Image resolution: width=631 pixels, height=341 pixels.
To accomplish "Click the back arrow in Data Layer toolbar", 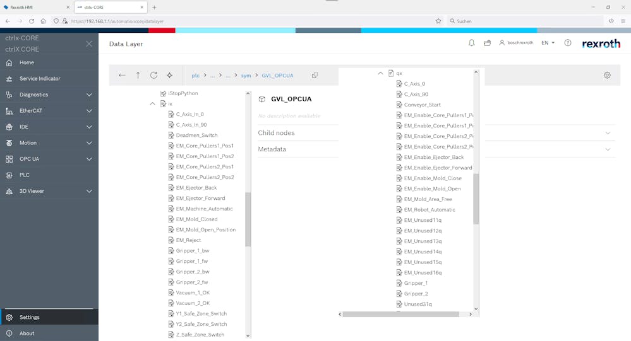I will 122,75.
